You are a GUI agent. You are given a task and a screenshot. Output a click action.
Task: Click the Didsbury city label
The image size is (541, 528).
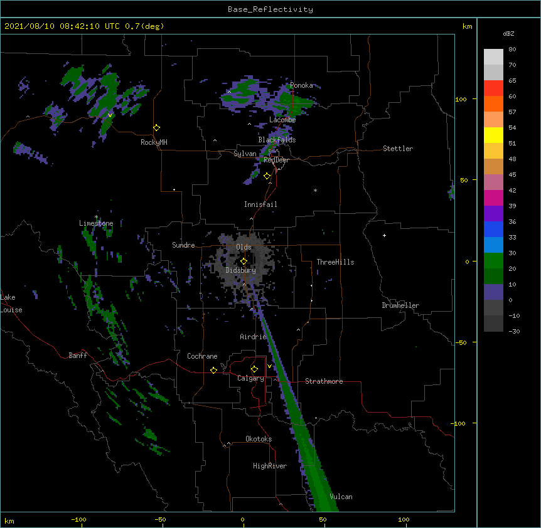241,270
